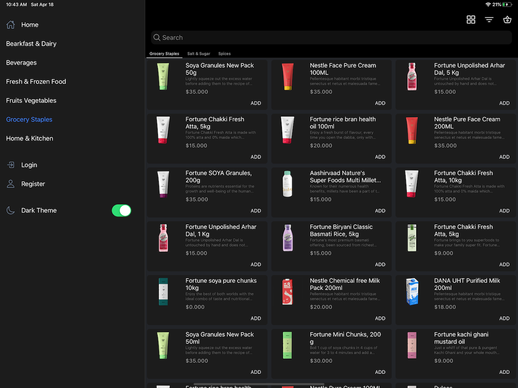Open the filter options icon
This screenshot has width=518, height=388.
(489, 19)
